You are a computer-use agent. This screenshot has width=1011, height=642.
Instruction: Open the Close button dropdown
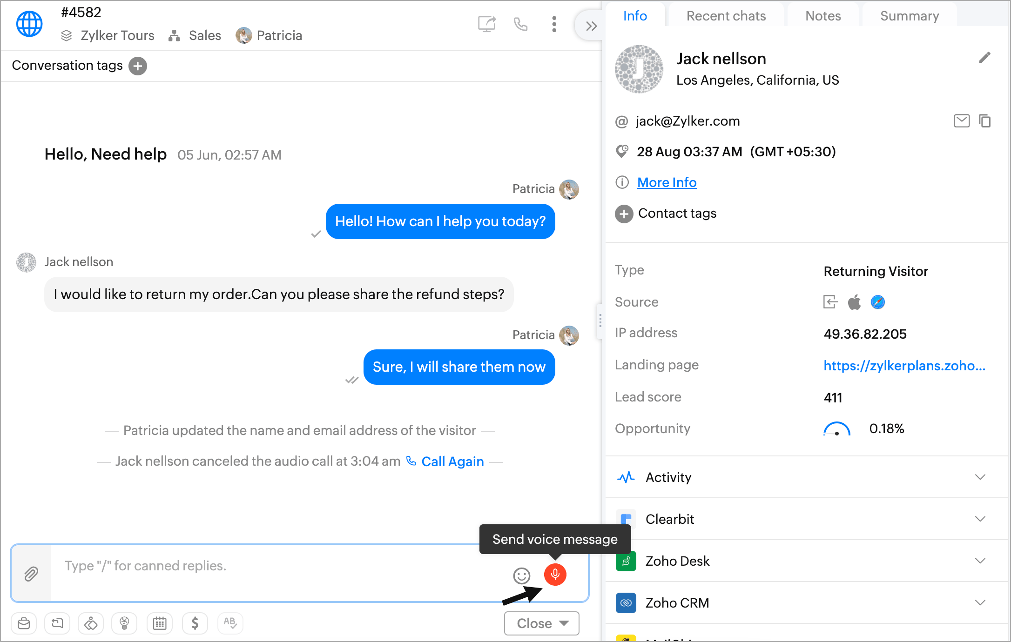point(564,623)
